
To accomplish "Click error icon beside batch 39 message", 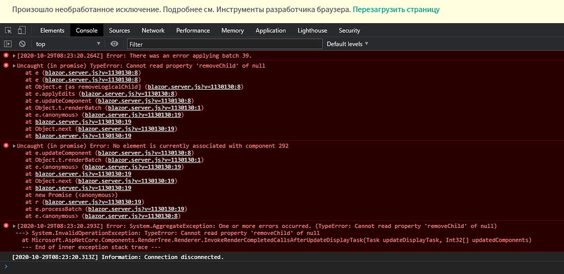I will [x=6, y=56].
